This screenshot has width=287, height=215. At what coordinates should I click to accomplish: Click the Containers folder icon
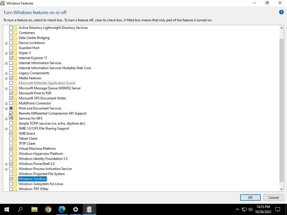click(15, 33)
